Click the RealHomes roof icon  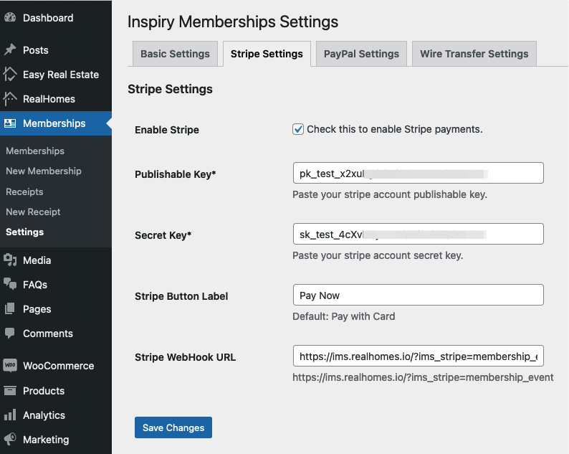(10, 98)
